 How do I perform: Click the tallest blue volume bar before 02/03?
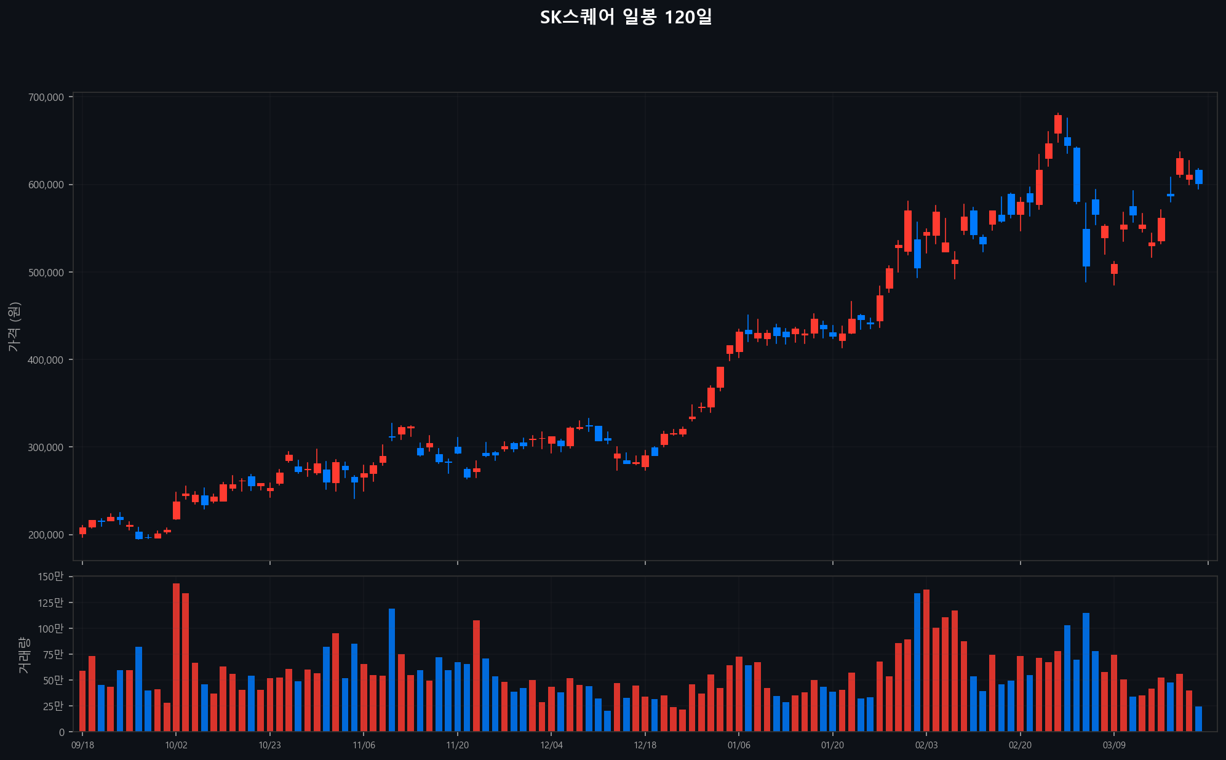pos(917,663)
